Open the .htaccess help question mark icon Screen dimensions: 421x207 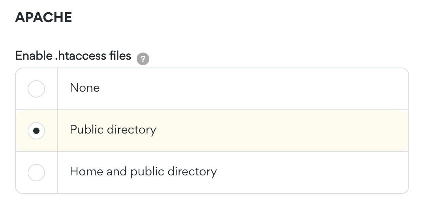pos(143,59)
